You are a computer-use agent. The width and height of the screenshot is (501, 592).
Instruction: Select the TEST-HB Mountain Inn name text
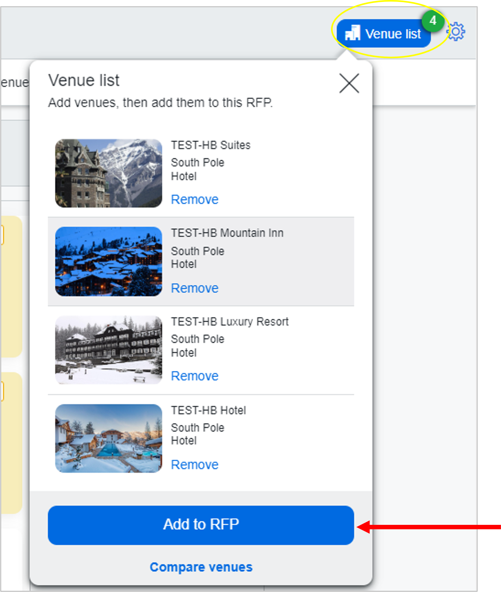tap(227, 233)
